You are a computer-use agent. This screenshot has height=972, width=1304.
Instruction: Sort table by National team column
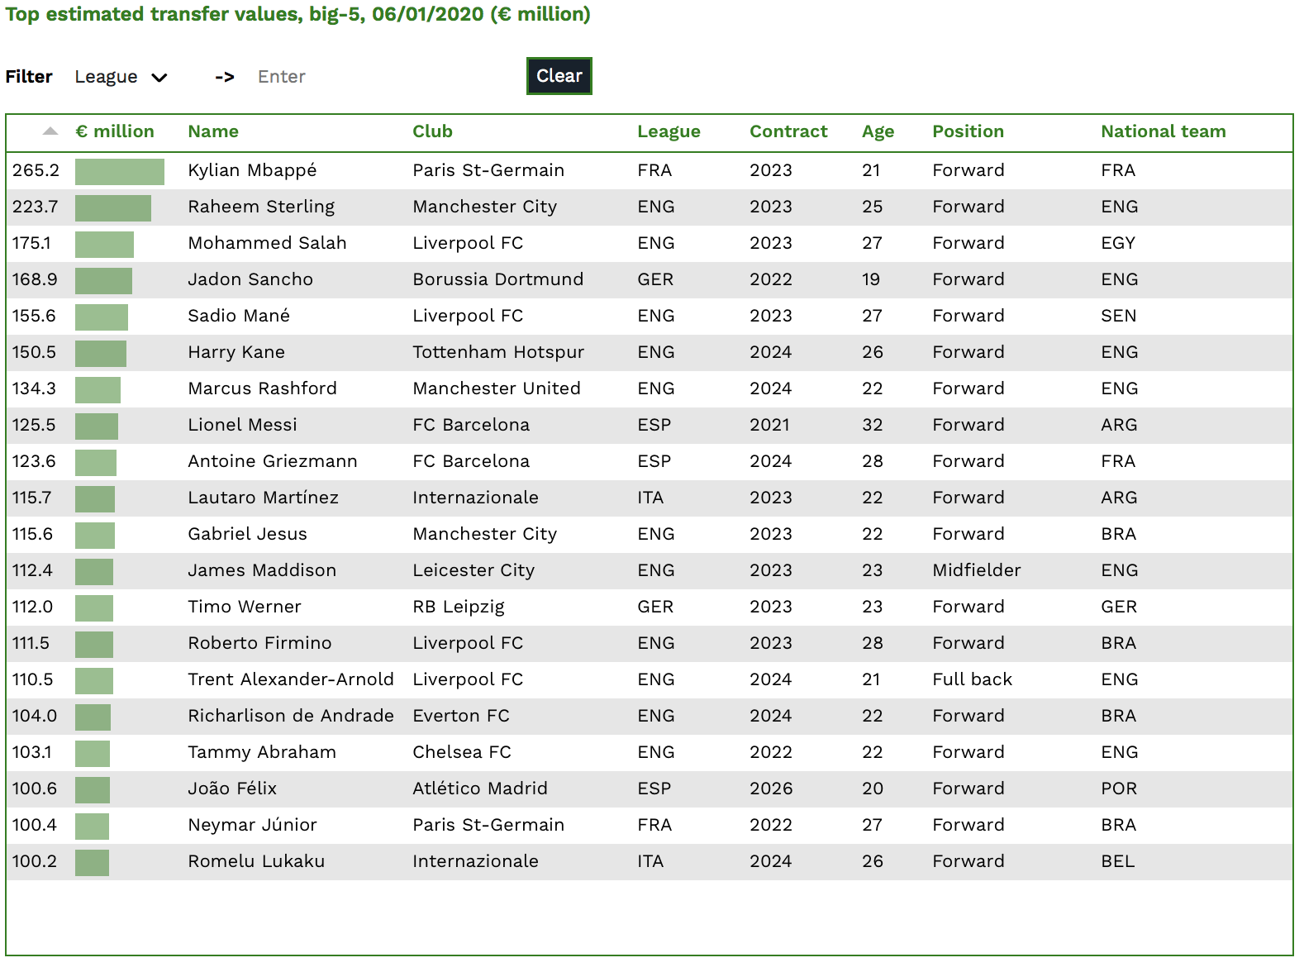[1163, 131]
